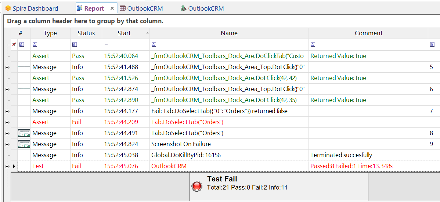The image size is (440, 202).
Task: Select the Global.DoKillByPid message row
Action: (x=186, y=155)
